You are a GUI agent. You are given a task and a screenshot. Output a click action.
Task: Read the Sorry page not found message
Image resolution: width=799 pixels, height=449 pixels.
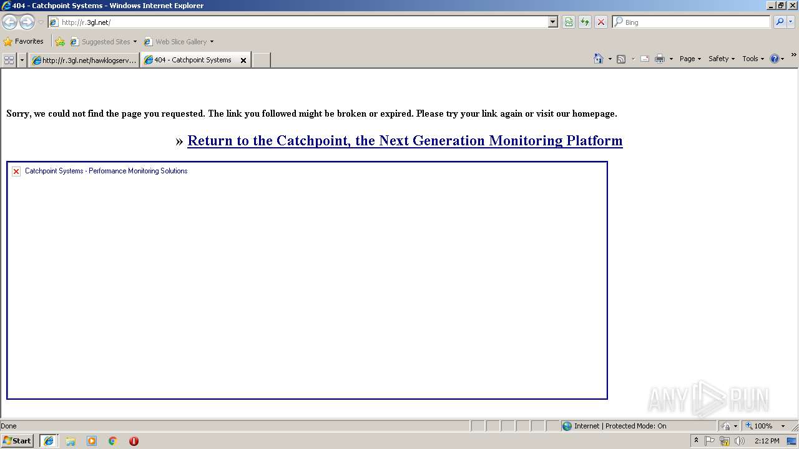pos(311,113)
